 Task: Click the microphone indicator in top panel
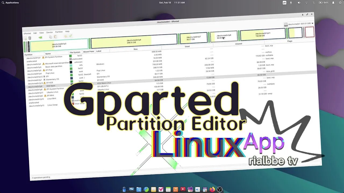291,3
